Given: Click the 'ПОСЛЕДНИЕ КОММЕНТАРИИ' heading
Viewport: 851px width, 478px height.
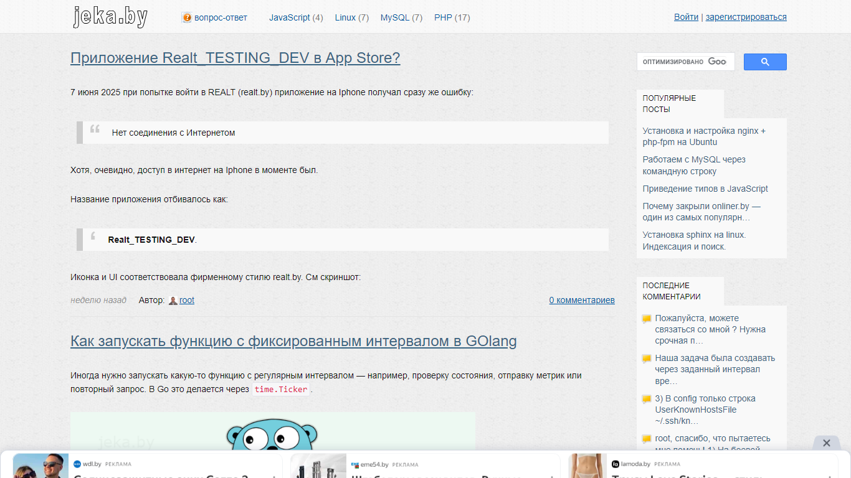Looking at the screenshot, I should (x=672, y=291).
